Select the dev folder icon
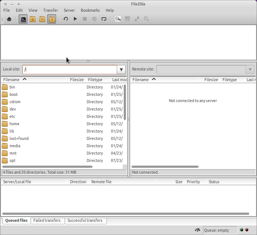Image resolution: width=257 pixels, height=235 pixels. point(5,109)
